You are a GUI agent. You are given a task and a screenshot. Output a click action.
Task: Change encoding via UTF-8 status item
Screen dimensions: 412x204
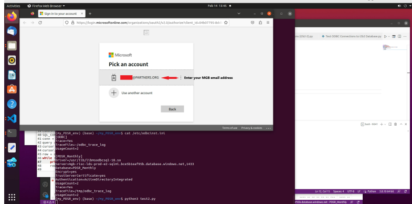[x=351, y=191]
